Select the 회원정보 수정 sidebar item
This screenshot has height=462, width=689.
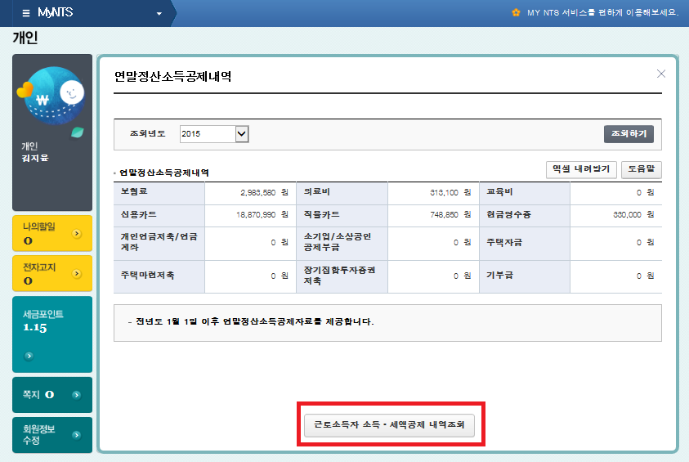pyautogui.click(x=41, y=434)
